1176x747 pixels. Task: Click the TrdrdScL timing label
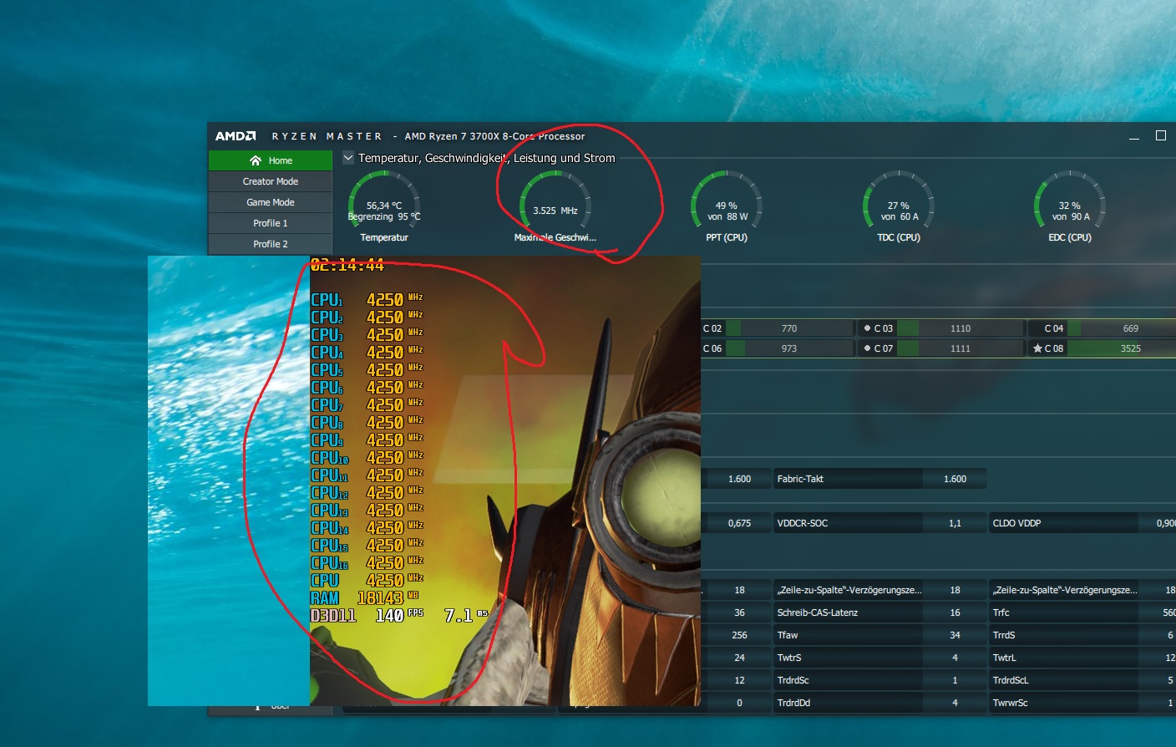click(x=1011, y=680)
